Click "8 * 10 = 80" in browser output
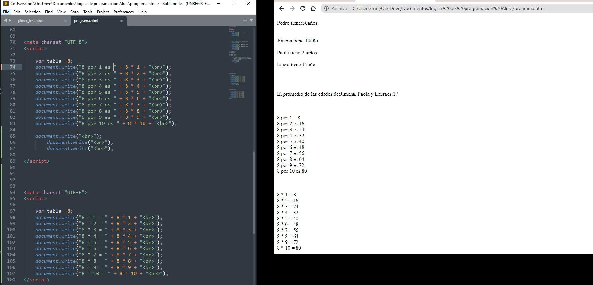593x285 pixels. [289, 248]
